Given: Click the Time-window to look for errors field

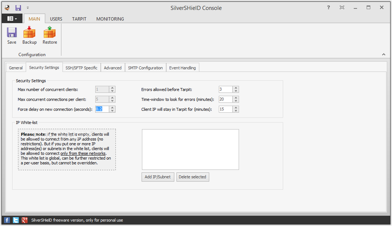Looking at the screenshot, I should click(x=226, y=99).
